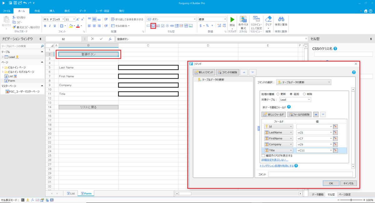This screenshot has width=375, height=203.
Task: Switch to the List sheet tab
Action: [x=70, y=193]
